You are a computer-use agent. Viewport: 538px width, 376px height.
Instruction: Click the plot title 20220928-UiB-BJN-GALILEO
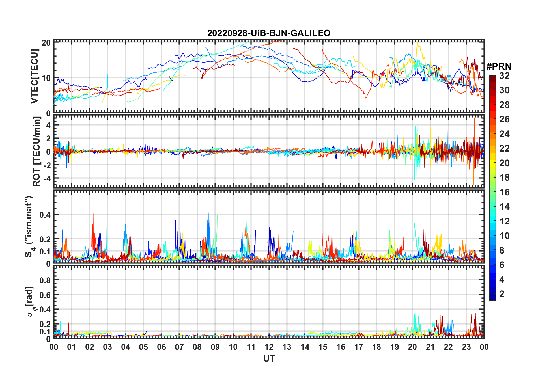tap(269, 33)
